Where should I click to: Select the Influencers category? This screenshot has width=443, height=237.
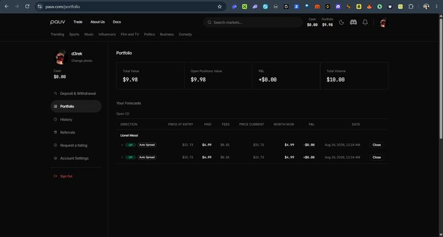pos(107,35)
